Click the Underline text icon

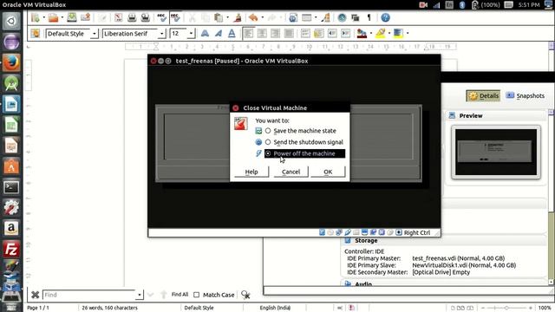tap(232, 34)
